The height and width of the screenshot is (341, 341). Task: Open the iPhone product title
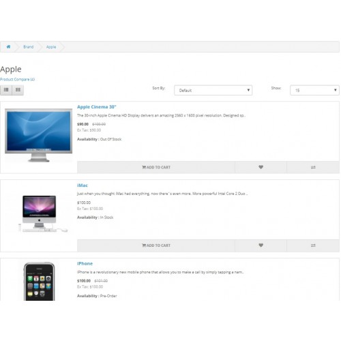(85, 263)
